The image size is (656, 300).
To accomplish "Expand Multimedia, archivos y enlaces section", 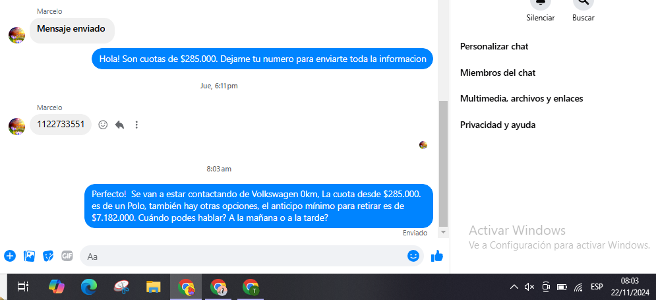I will click(x=522, y=99).
